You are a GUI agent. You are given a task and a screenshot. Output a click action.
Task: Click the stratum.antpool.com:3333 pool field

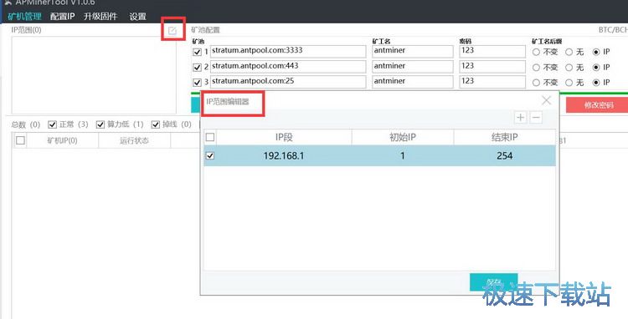coord(288,51)
